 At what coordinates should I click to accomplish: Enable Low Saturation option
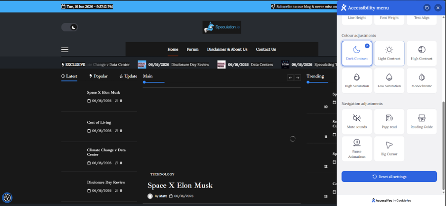389,81
